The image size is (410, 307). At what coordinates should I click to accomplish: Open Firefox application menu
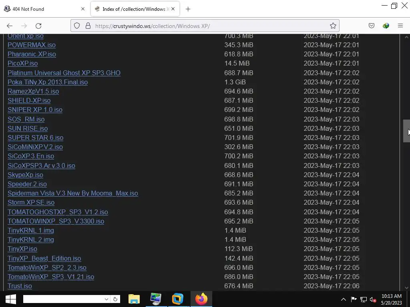click(x=400, y=26)
